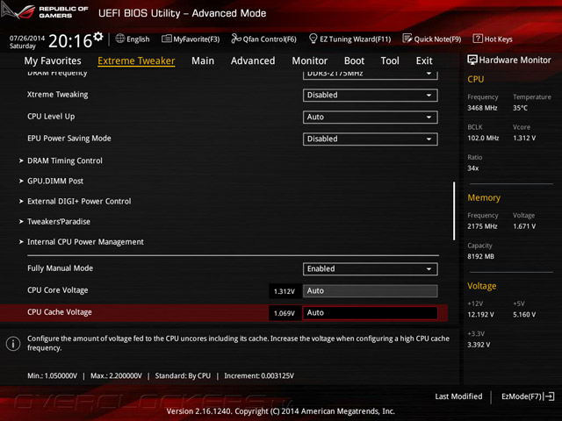Click the clock showing 20:16

70,41
